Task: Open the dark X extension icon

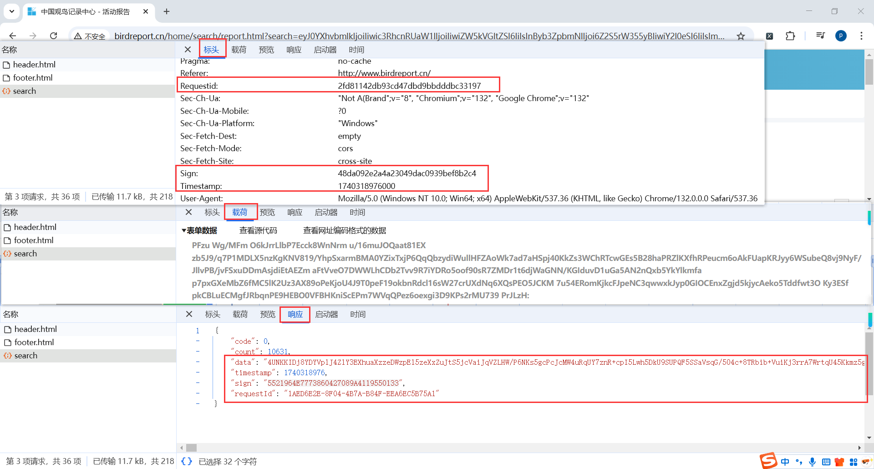Action: (769, 36)
